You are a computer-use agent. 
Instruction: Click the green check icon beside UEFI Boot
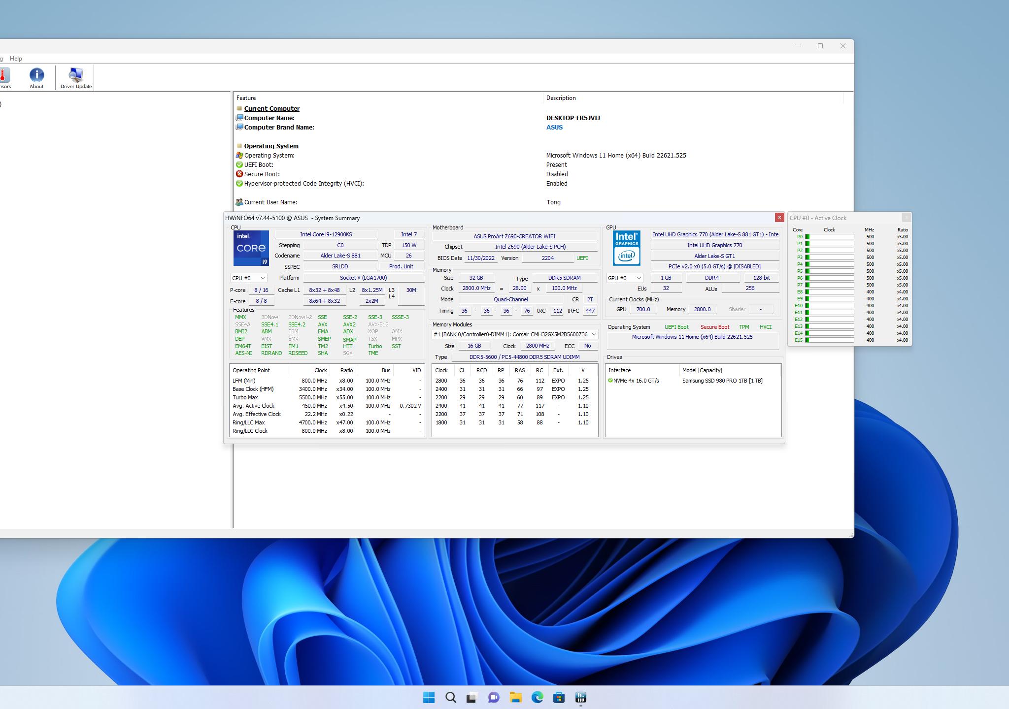239,164
